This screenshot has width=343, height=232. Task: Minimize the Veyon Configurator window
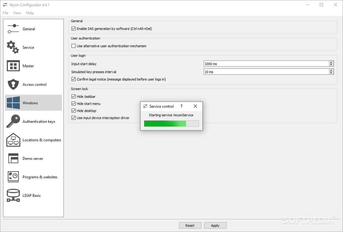pyautogui.click(x=307, y=5)
